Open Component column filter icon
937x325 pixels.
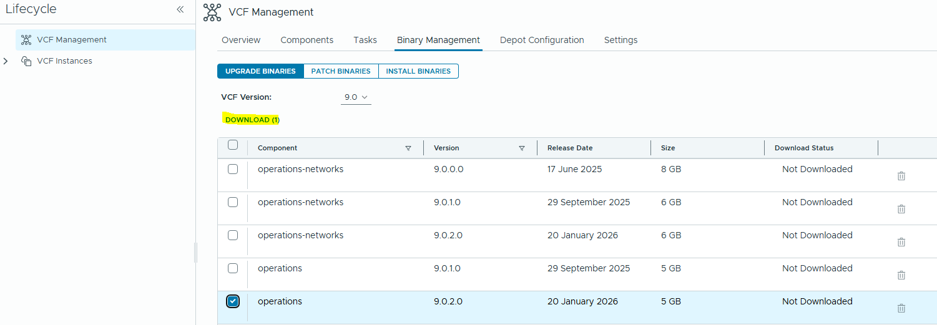point(408,148)
